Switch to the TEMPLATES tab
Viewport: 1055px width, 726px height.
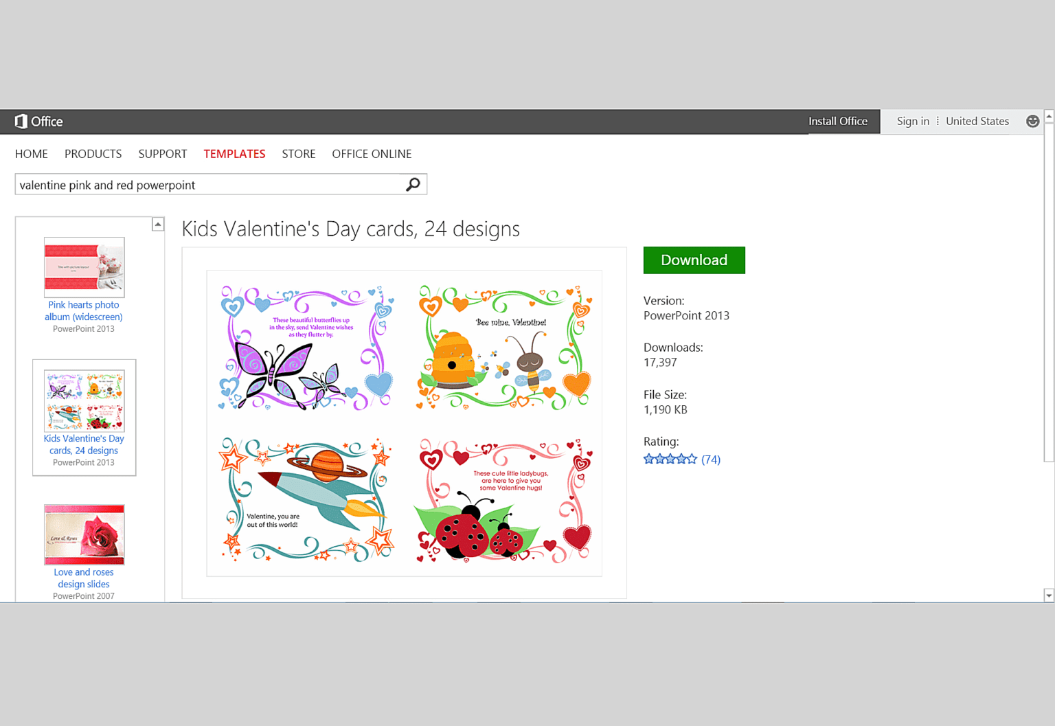click(234, 154)
